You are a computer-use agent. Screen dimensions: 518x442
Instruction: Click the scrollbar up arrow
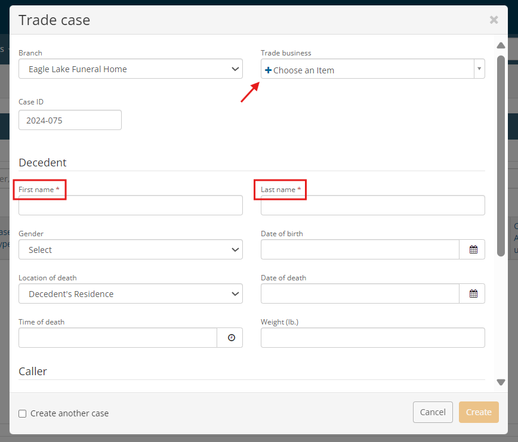coord(501,45)
